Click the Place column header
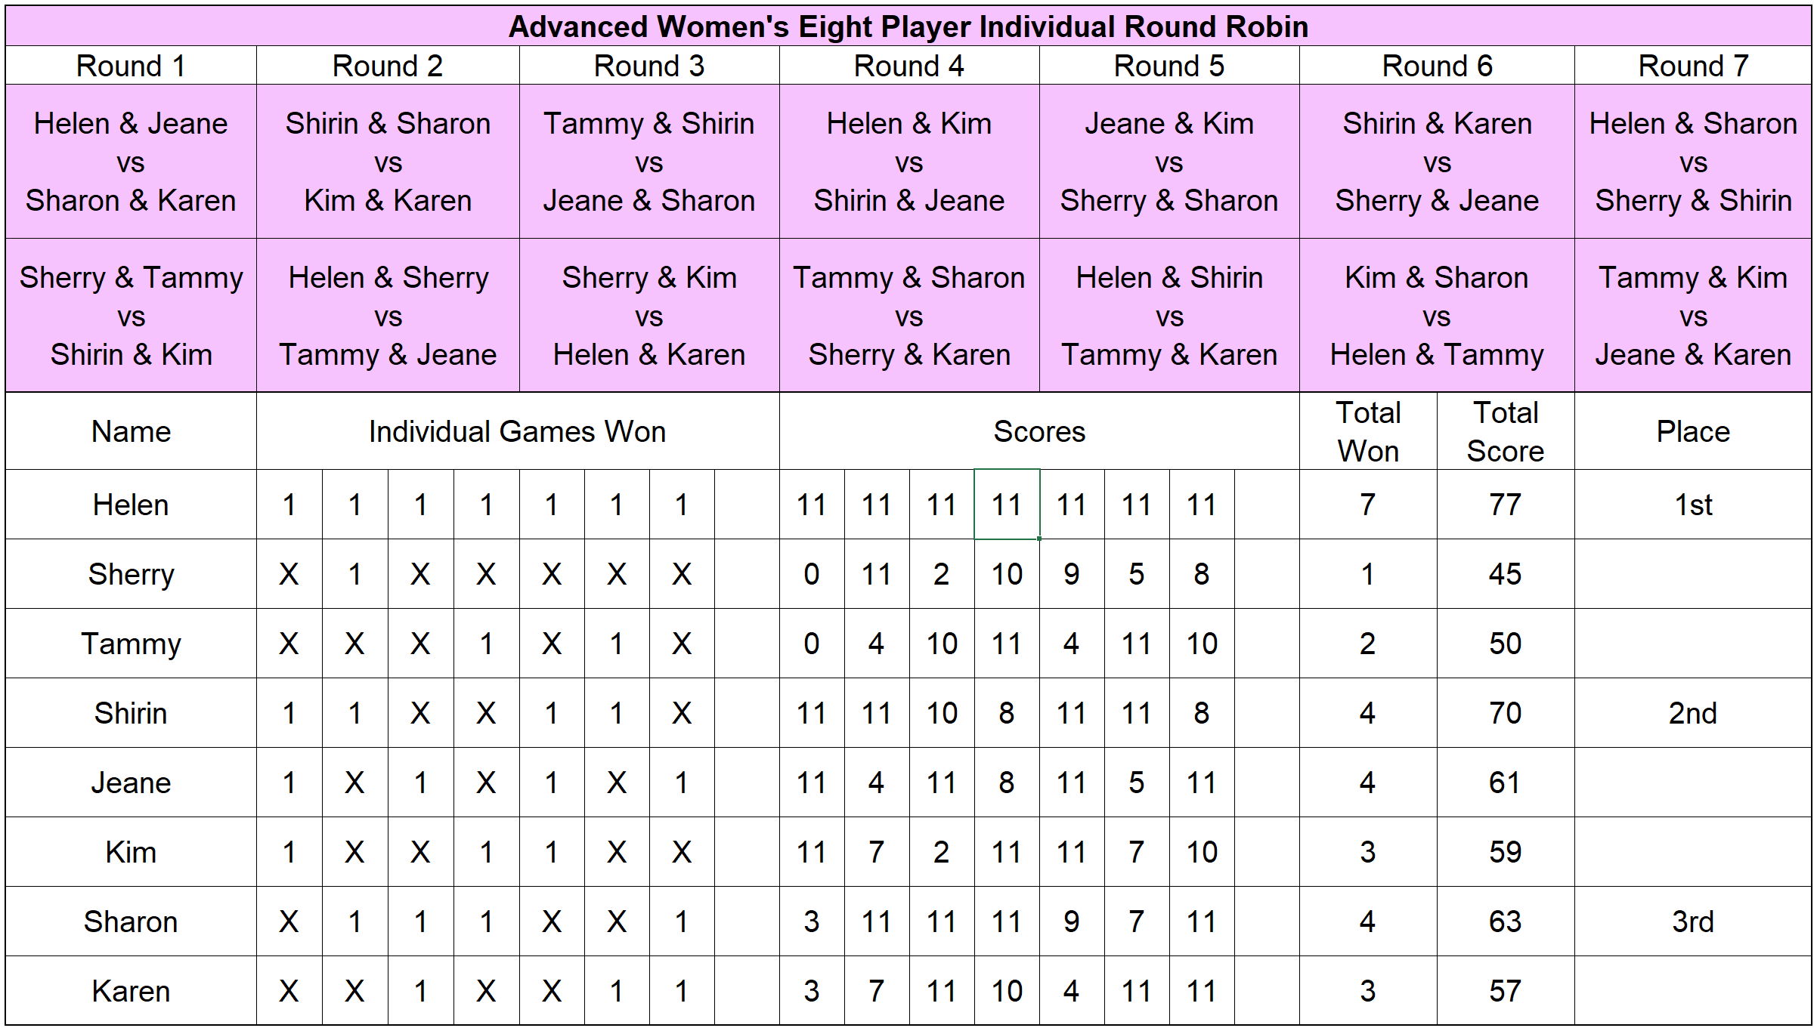1817x1028 pixels. tap(1692, 431)
